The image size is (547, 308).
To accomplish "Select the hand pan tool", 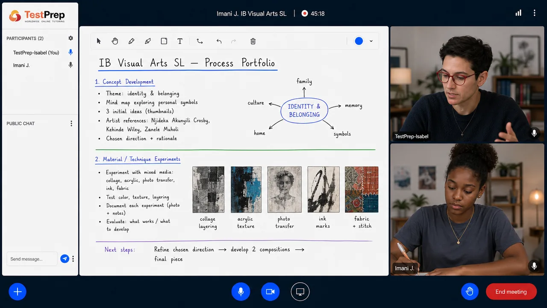I will tap(115, 41).
